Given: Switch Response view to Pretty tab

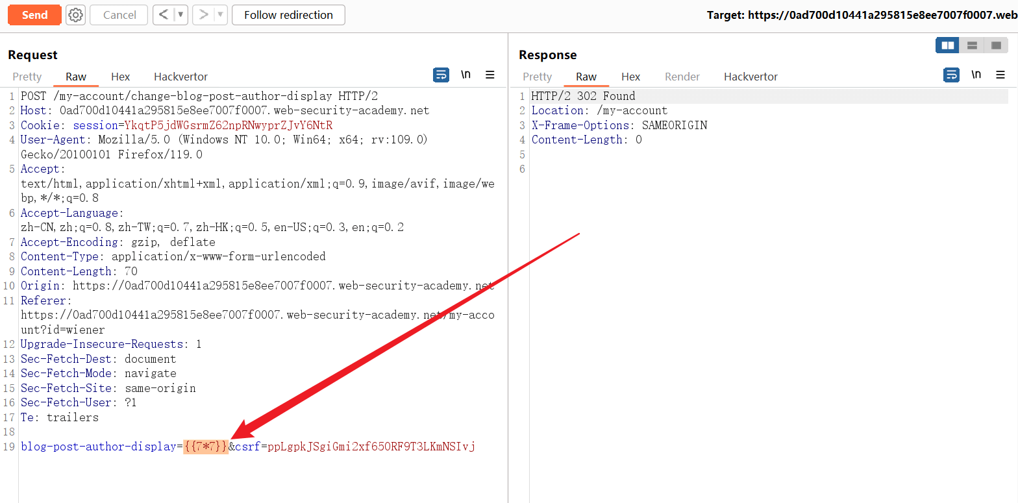Looking at the screenshot, I should [537, 77].
